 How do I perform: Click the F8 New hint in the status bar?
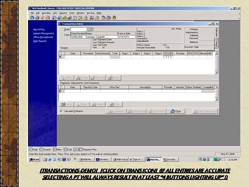tap(57, 150)
